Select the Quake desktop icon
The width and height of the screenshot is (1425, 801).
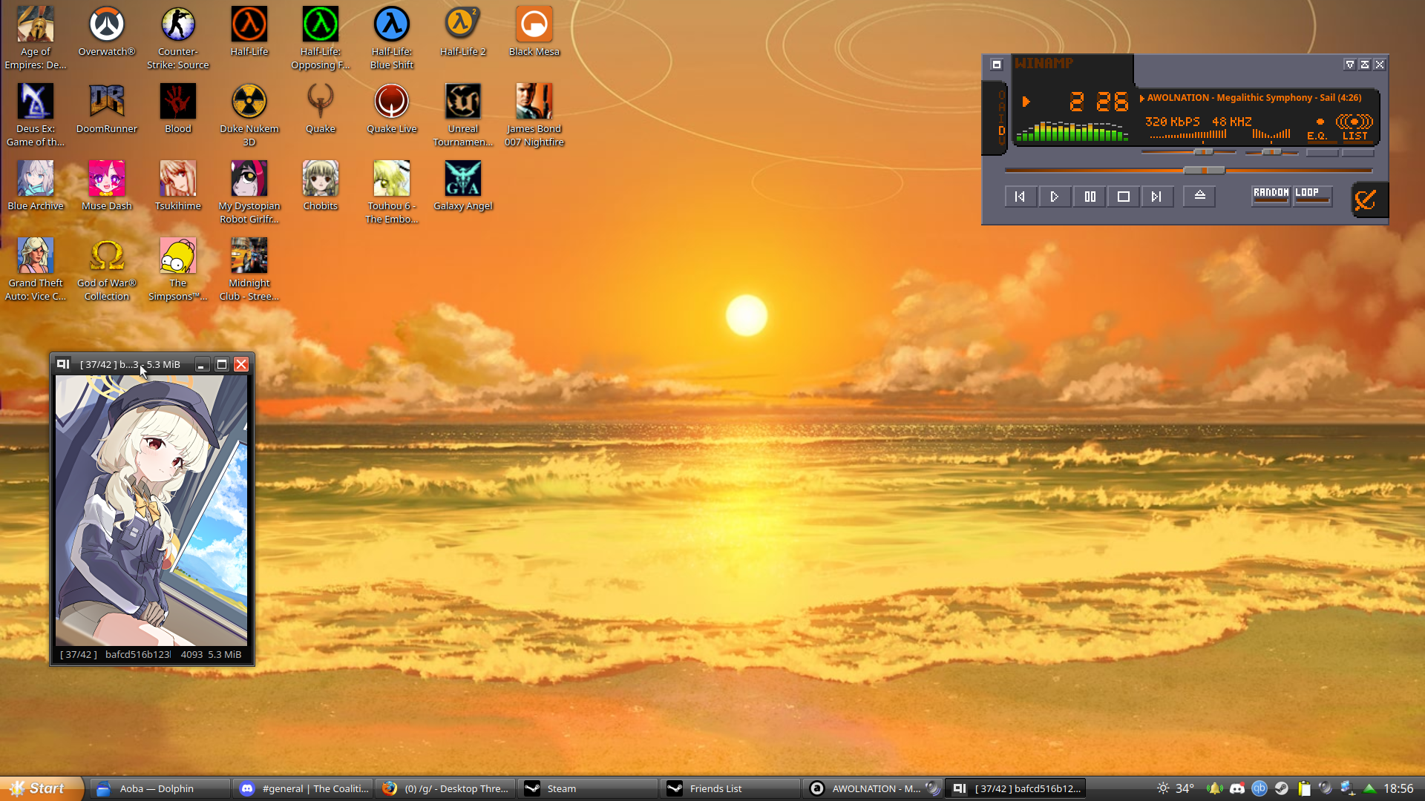pos(321,108)
